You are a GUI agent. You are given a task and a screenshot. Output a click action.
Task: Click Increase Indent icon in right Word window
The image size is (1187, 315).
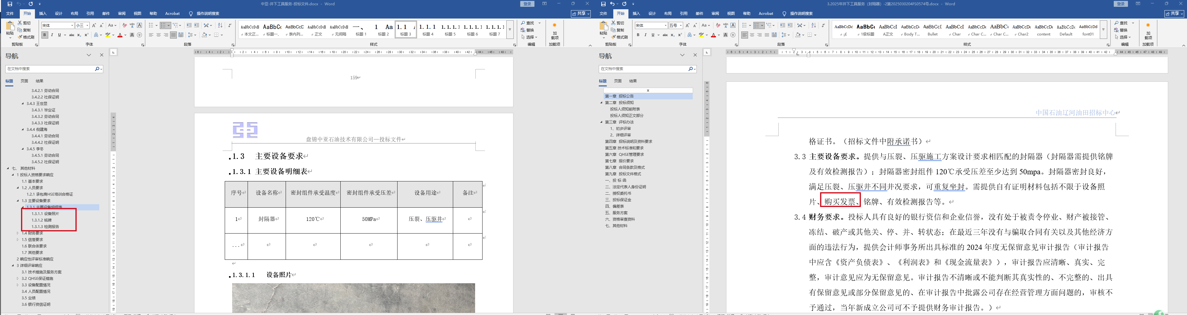(790, 26)
